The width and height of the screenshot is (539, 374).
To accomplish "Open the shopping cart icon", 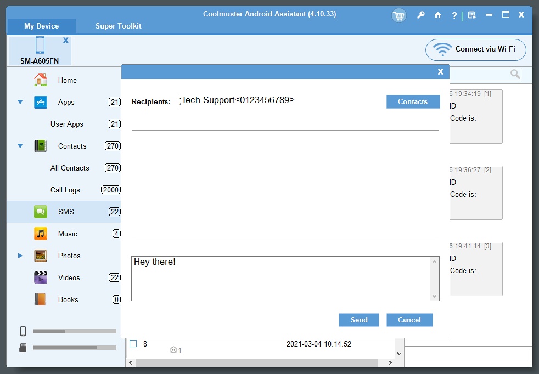I will 398,15.
